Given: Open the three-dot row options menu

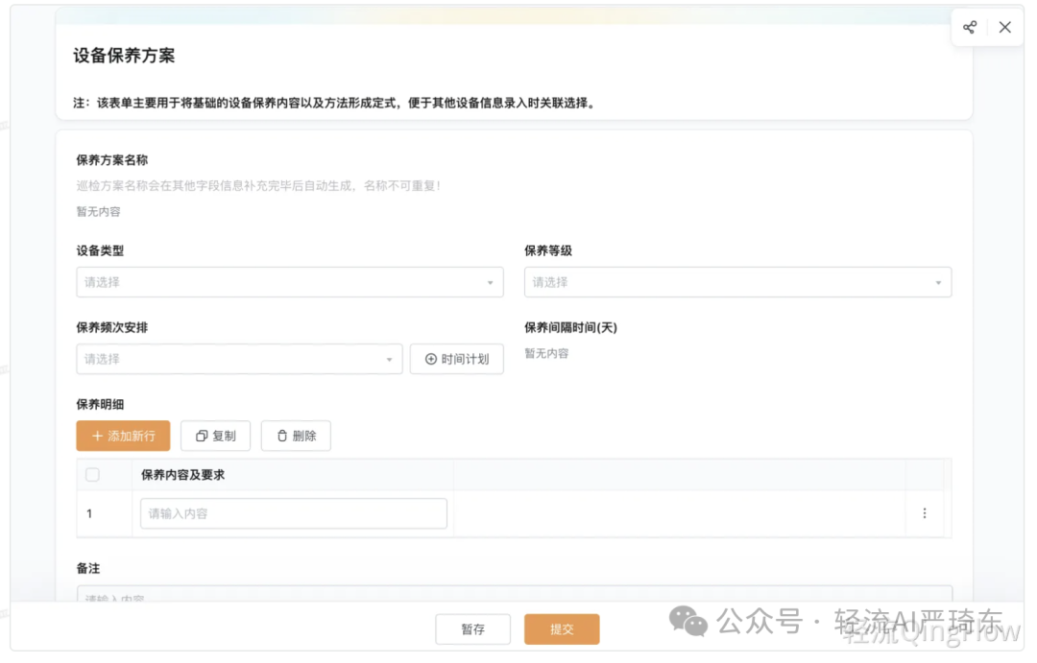Looking at the screenshot, I should point(925,513).
